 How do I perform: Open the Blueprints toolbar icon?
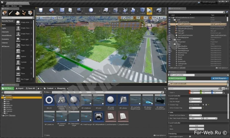106,10
